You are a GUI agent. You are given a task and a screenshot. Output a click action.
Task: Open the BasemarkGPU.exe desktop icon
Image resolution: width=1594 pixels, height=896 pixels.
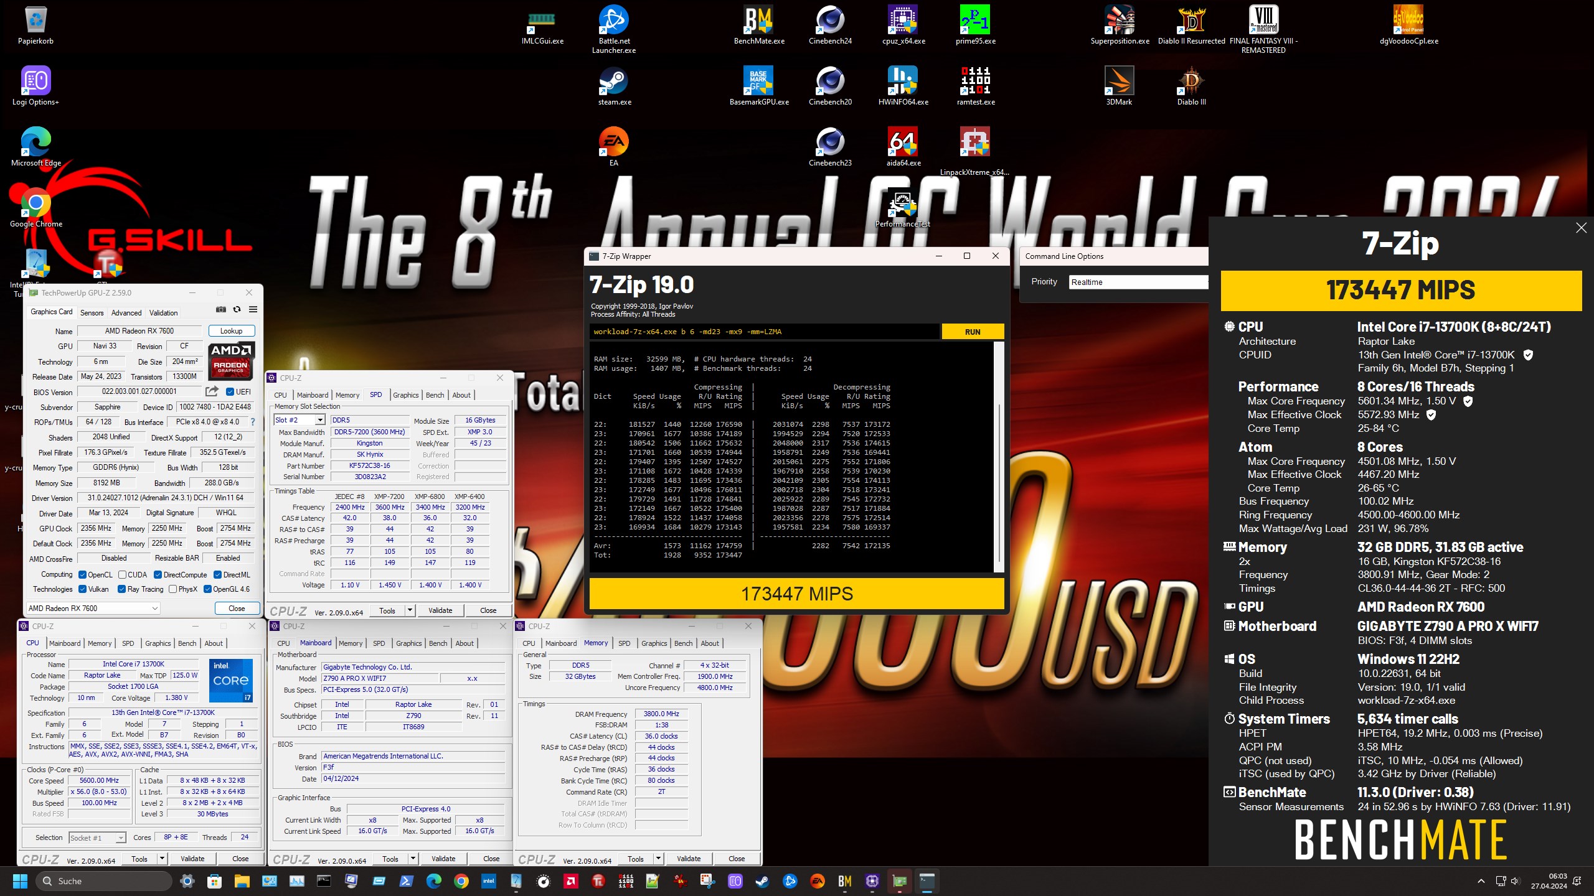click(x=758, y=86)
